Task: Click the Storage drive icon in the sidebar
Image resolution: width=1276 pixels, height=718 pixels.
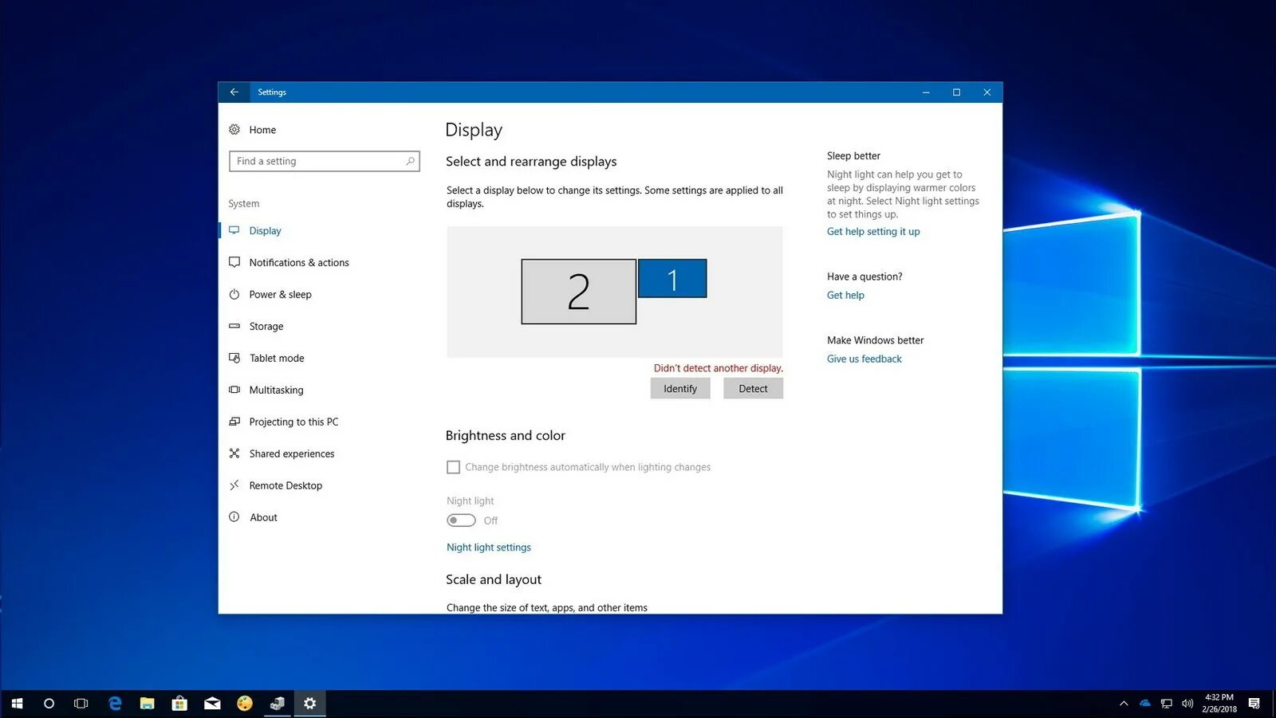Action: [x=234, y=326]
